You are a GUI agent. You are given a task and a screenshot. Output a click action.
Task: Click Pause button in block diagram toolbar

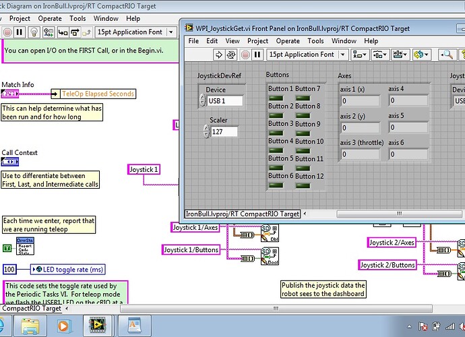[x=20, y=32]
